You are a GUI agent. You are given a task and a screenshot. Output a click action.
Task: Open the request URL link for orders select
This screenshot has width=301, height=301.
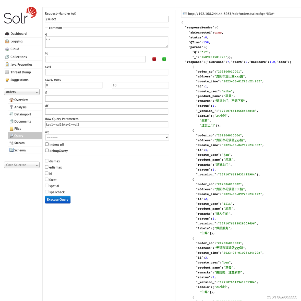coord(231,14)
